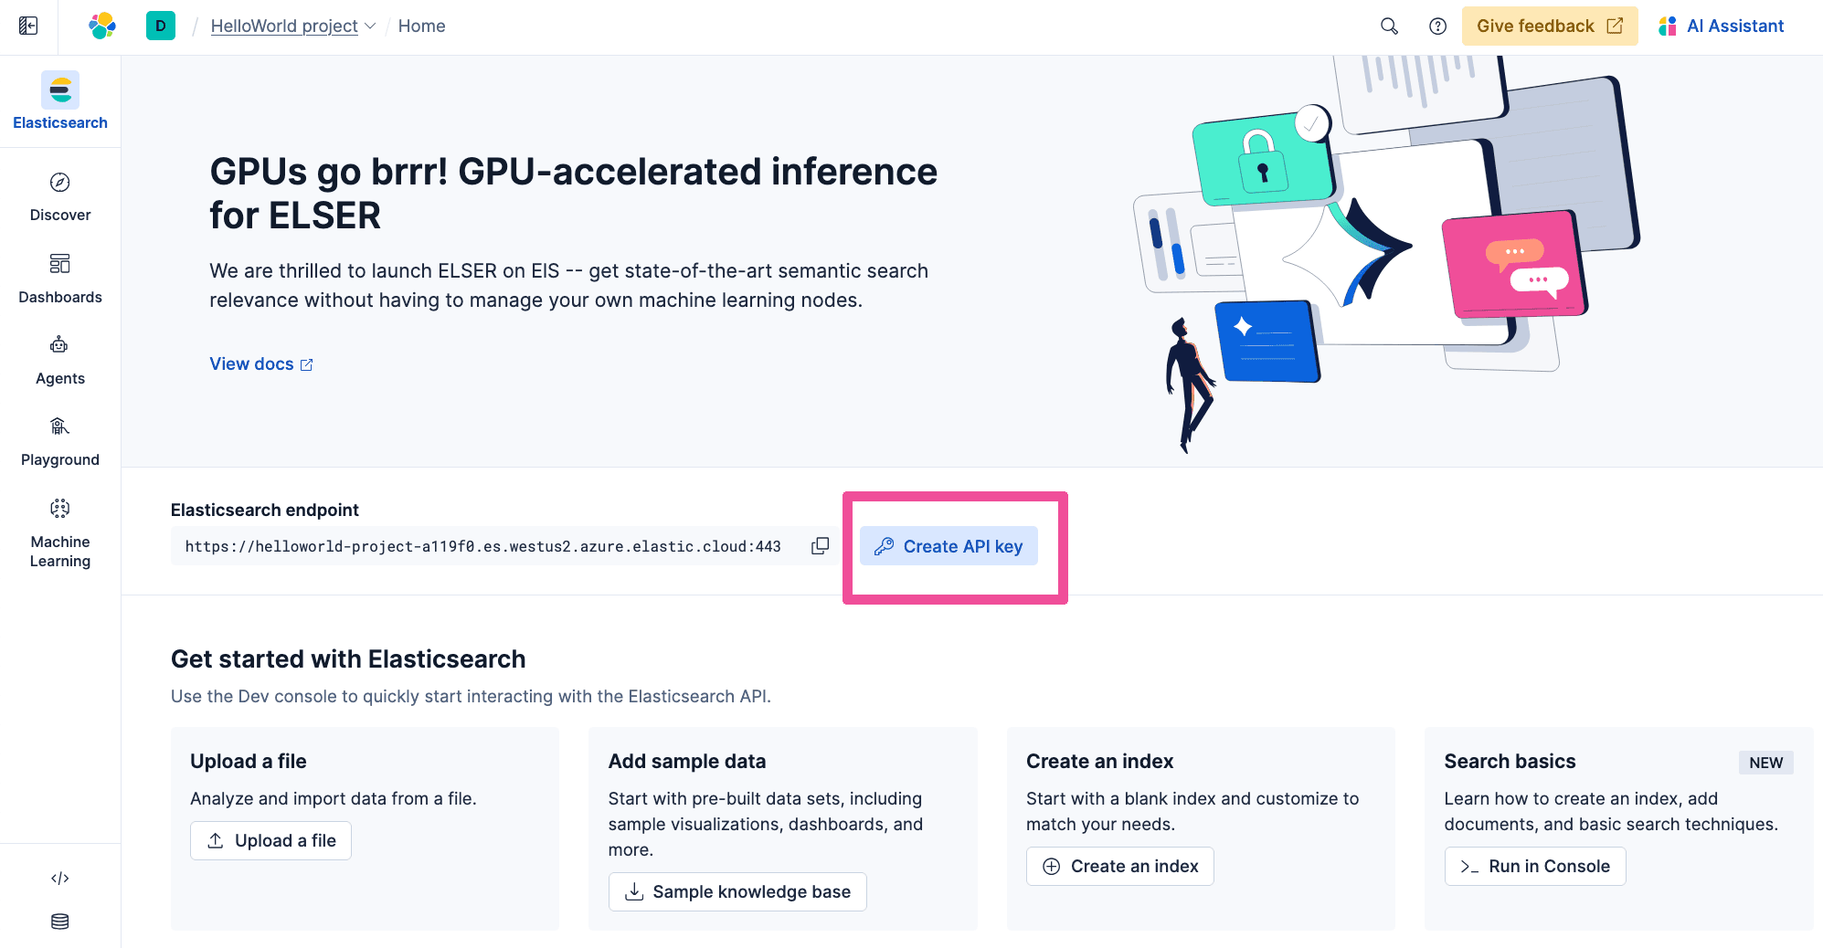Viewport: 1823px width, 948px height.
Task: Open Discover from the sidebar
Action: tap(60, 196)
